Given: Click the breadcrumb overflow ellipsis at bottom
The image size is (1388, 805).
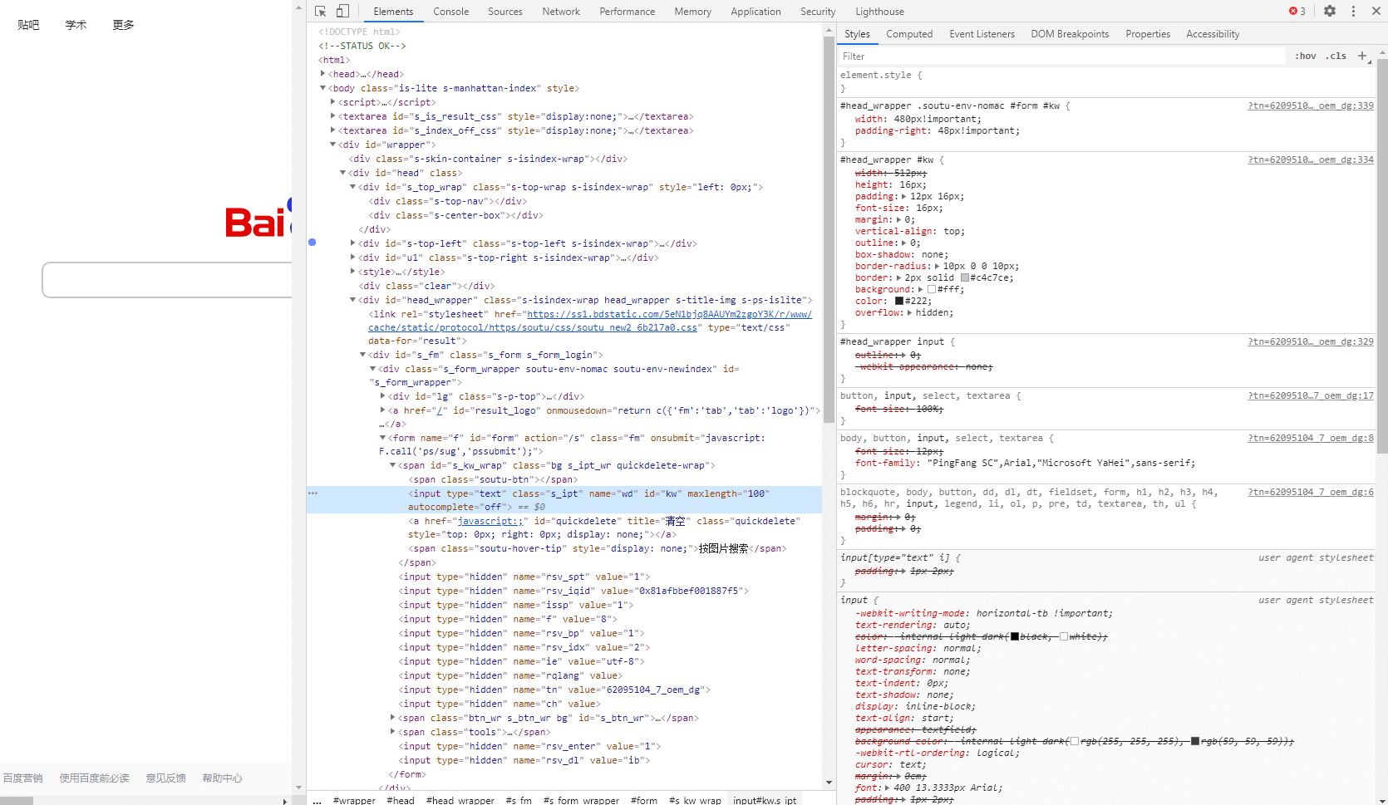Looking at the screenshot, I should click(317, 801).
